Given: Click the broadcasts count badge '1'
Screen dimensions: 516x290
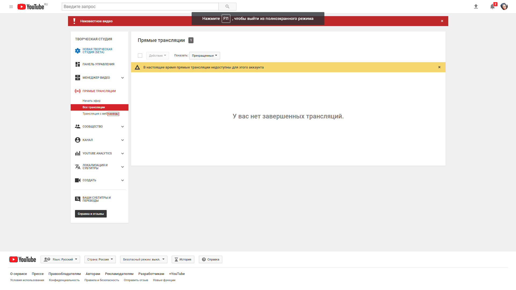Looking at the screenshot, I should pyautogui.click(x=191, y=40).
